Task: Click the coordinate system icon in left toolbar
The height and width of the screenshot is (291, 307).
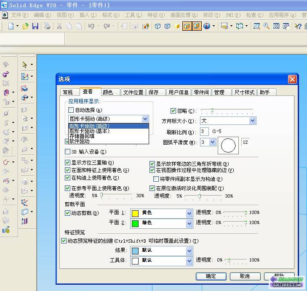Action: (24, 203)
